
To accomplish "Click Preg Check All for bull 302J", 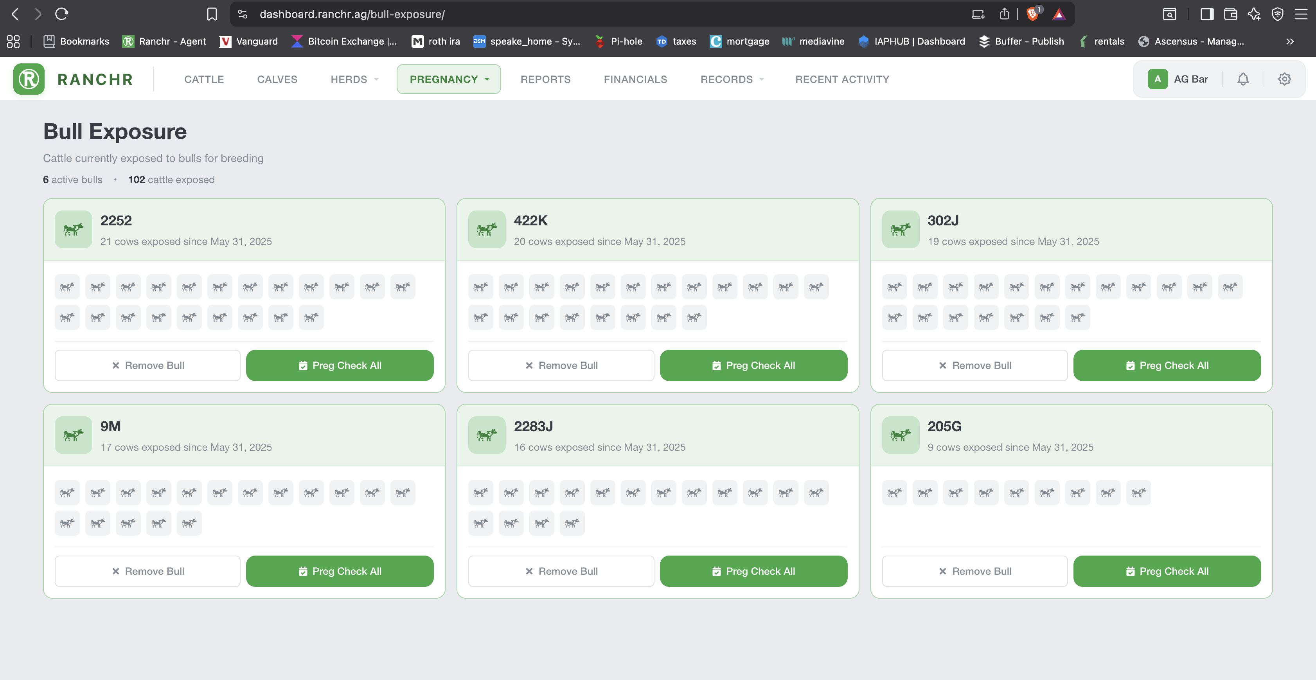I will pyautogui.click(x=1166, y=365).
